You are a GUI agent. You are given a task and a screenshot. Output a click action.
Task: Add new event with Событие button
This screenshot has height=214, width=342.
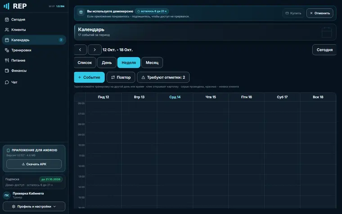[89, 77]
